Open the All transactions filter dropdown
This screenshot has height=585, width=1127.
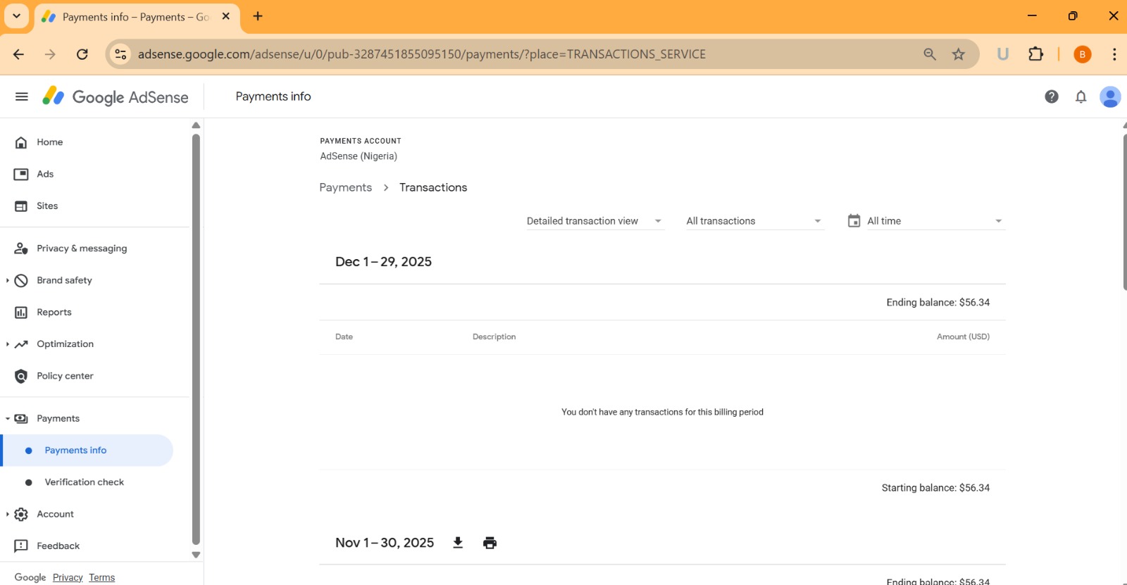click(754, 221)
